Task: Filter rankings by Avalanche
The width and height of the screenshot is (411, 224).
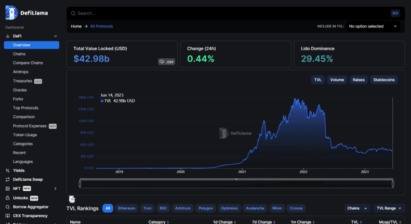Action: coord(255,208)
